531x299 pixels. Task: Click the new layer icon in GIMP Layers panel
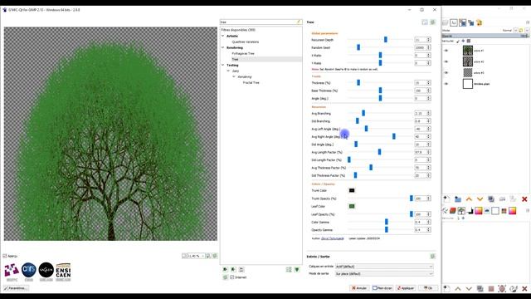(446, 199)
